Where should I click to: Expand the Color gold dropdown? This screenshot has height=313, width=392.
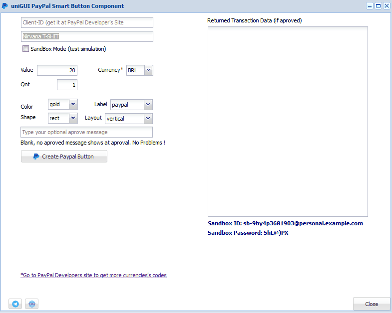pos(73,104)
